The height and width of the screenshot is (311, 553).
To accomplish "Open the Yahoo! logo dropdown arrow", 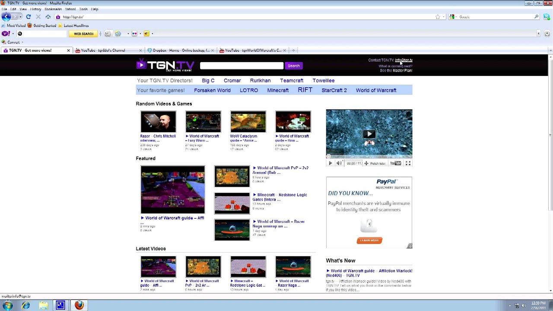I will (13, 34).
